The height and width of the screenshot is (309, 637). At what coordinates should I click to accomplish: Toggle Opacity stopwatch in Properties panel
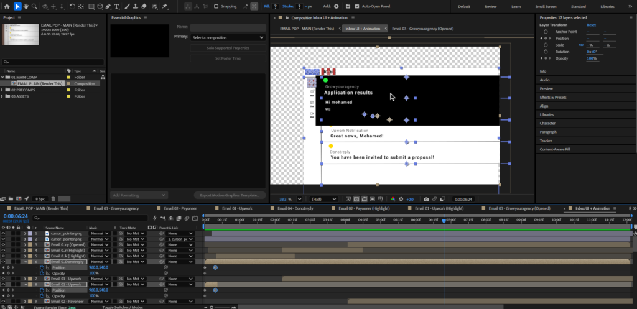tap(546, 58)
